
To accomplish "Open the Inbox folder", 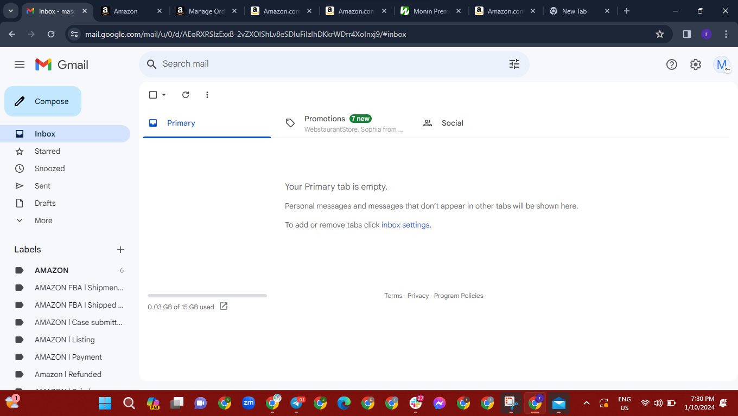I will pos(65,134).
